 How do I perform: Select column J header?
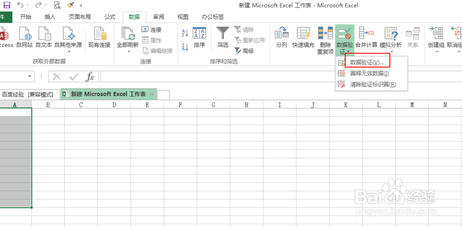(x=313, y=105)
